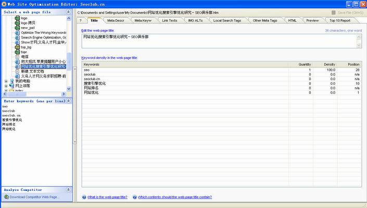
Task: Click the 'logo 拷贝' file icon
Action: point(17,23)
